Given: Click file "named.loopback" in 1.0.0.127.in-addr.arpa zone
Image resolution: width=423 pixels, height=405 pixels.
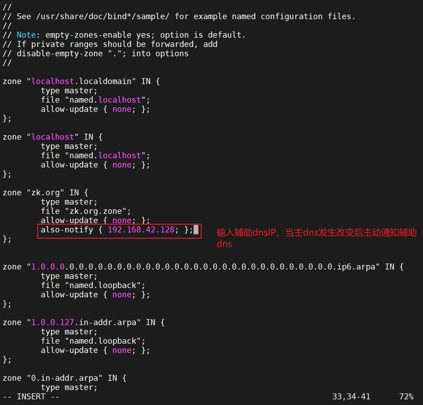Looking at the screenshot, I should [x=93, y=341].
